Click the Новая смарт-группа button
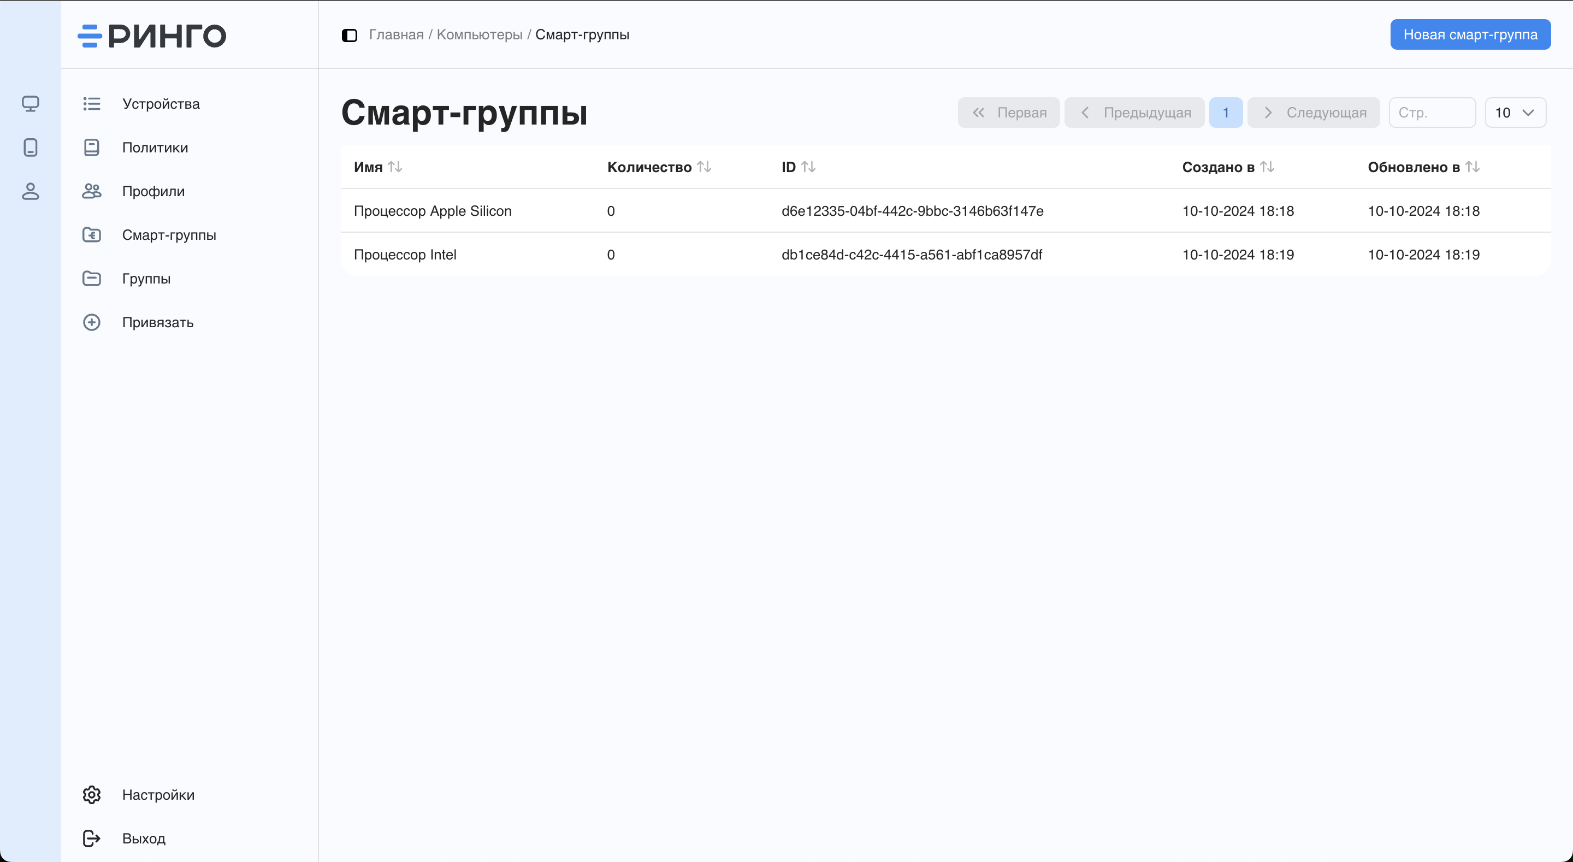This screenshot has height=862, width=1573. coord(1470,34)
